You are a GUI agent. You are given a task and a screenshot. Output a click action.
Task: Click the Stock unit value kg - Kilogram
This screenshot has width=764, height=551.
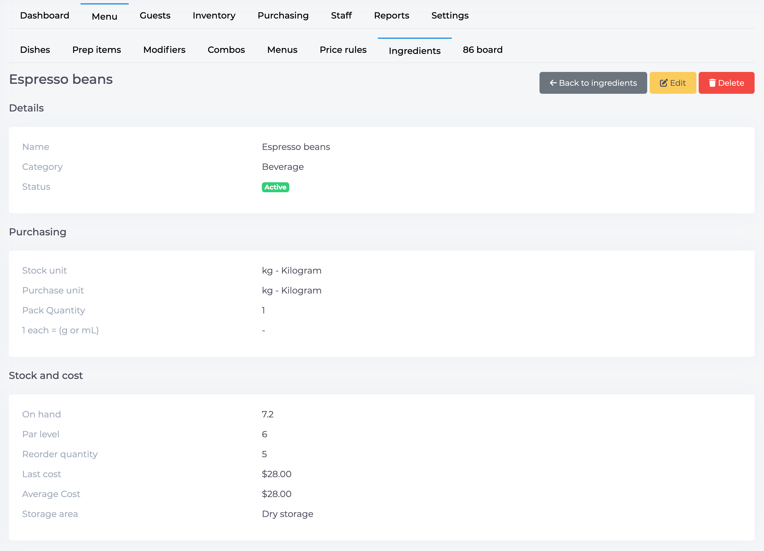(x=291, y=271)
